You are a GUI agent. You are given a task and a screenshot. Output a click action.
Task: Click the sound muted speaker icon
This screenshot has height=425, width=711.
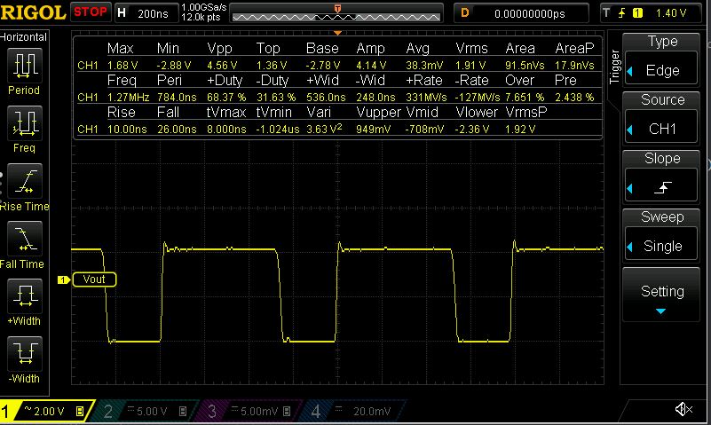[x=683, y=410]
